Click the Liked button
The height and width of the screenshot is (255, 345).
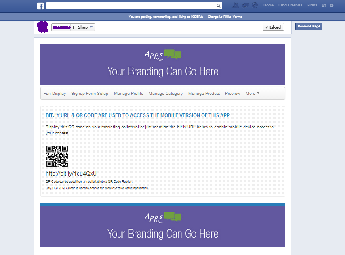[x=273, y=27]
